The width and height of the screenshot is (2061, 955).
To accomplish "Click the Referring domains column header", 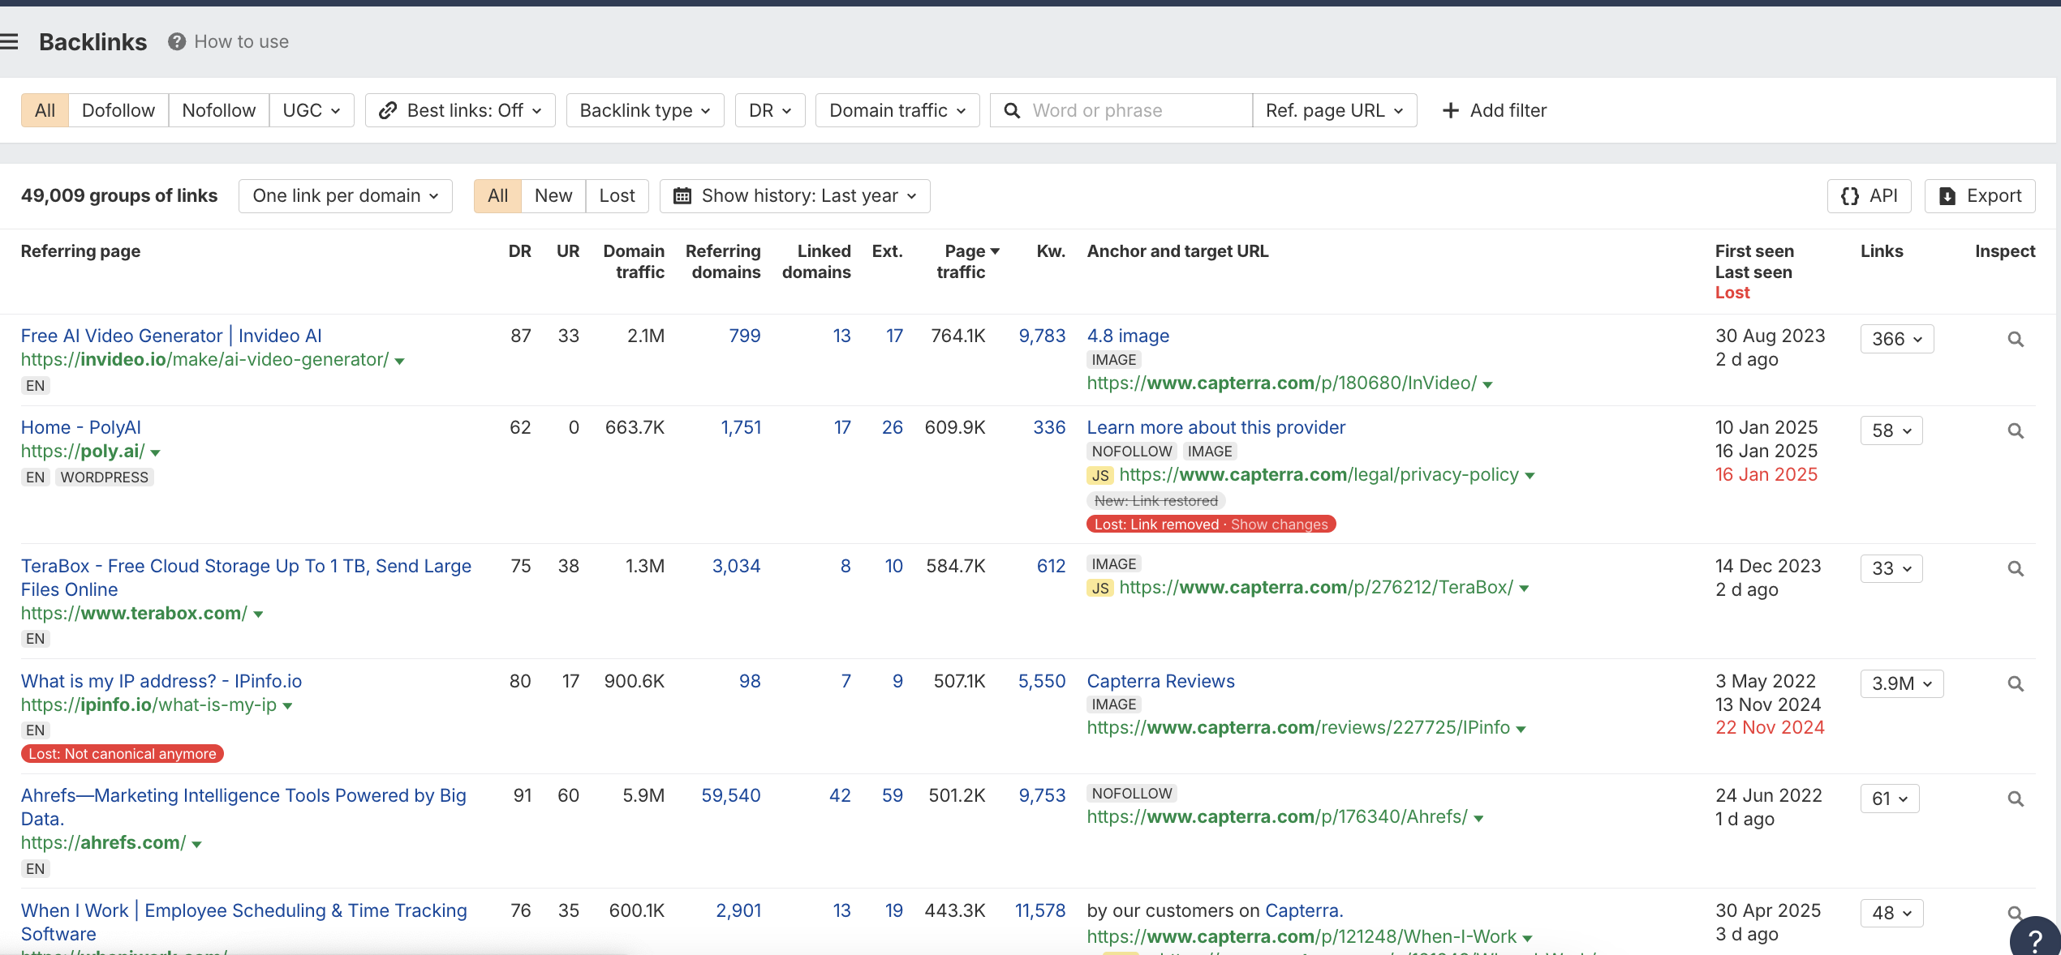I will tap(724, 261).
